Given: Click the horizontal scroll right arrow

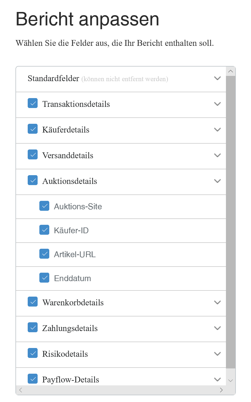Looking at the screenshot, I should 221,390.
